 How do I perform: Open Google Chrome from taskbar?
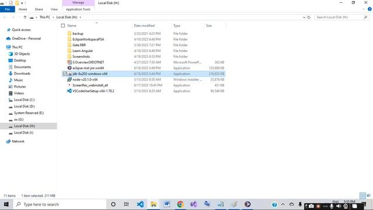tap(180, 204)
